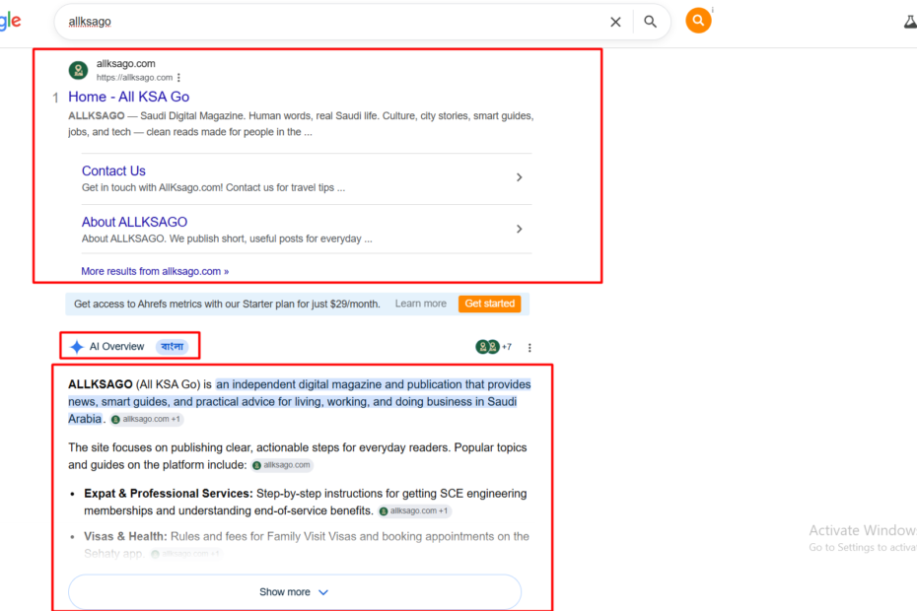Switch AI Overview language with বাংলা chip
Viewport: 917px width, 611px height.
click(172, 347)
